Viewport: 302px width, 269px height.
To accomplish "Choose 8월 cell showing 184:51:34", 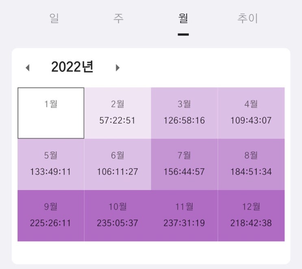I will coord(251,164).
